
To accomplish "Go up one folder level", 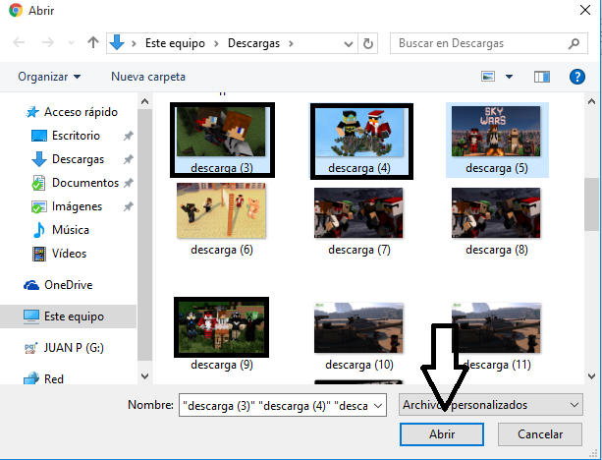I will click(x=93, y=42).
